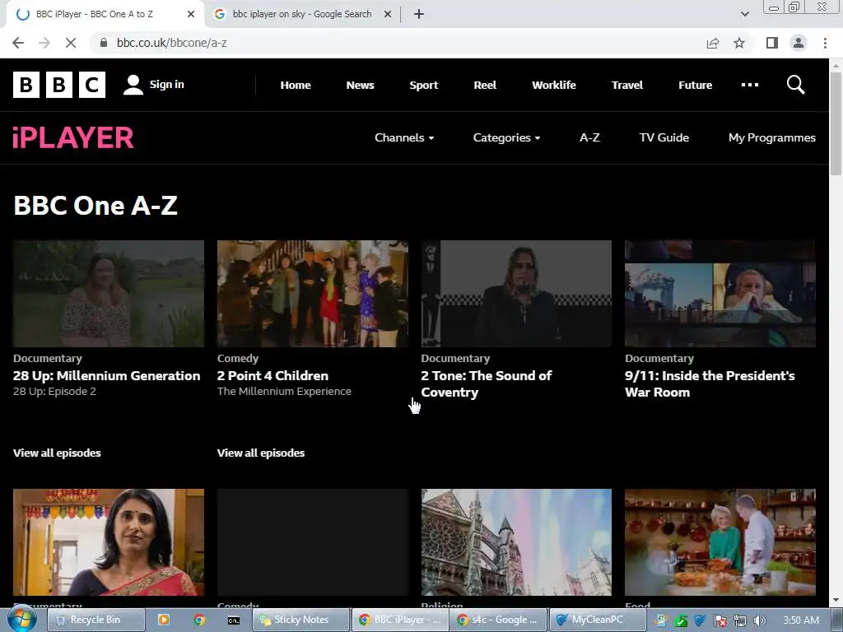Close the bbc iplayer on sky Google tab
843x632 pixels.
(387, 15)
